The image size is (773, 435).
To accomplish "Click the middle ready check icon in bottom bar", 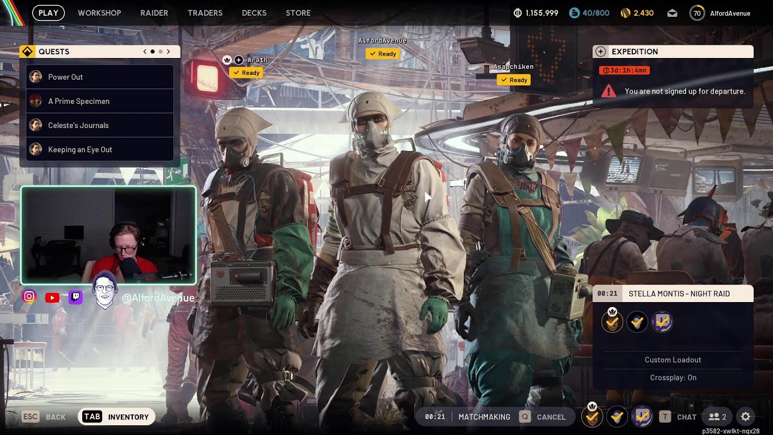I will pyautogui.click(x=617, y=416).
